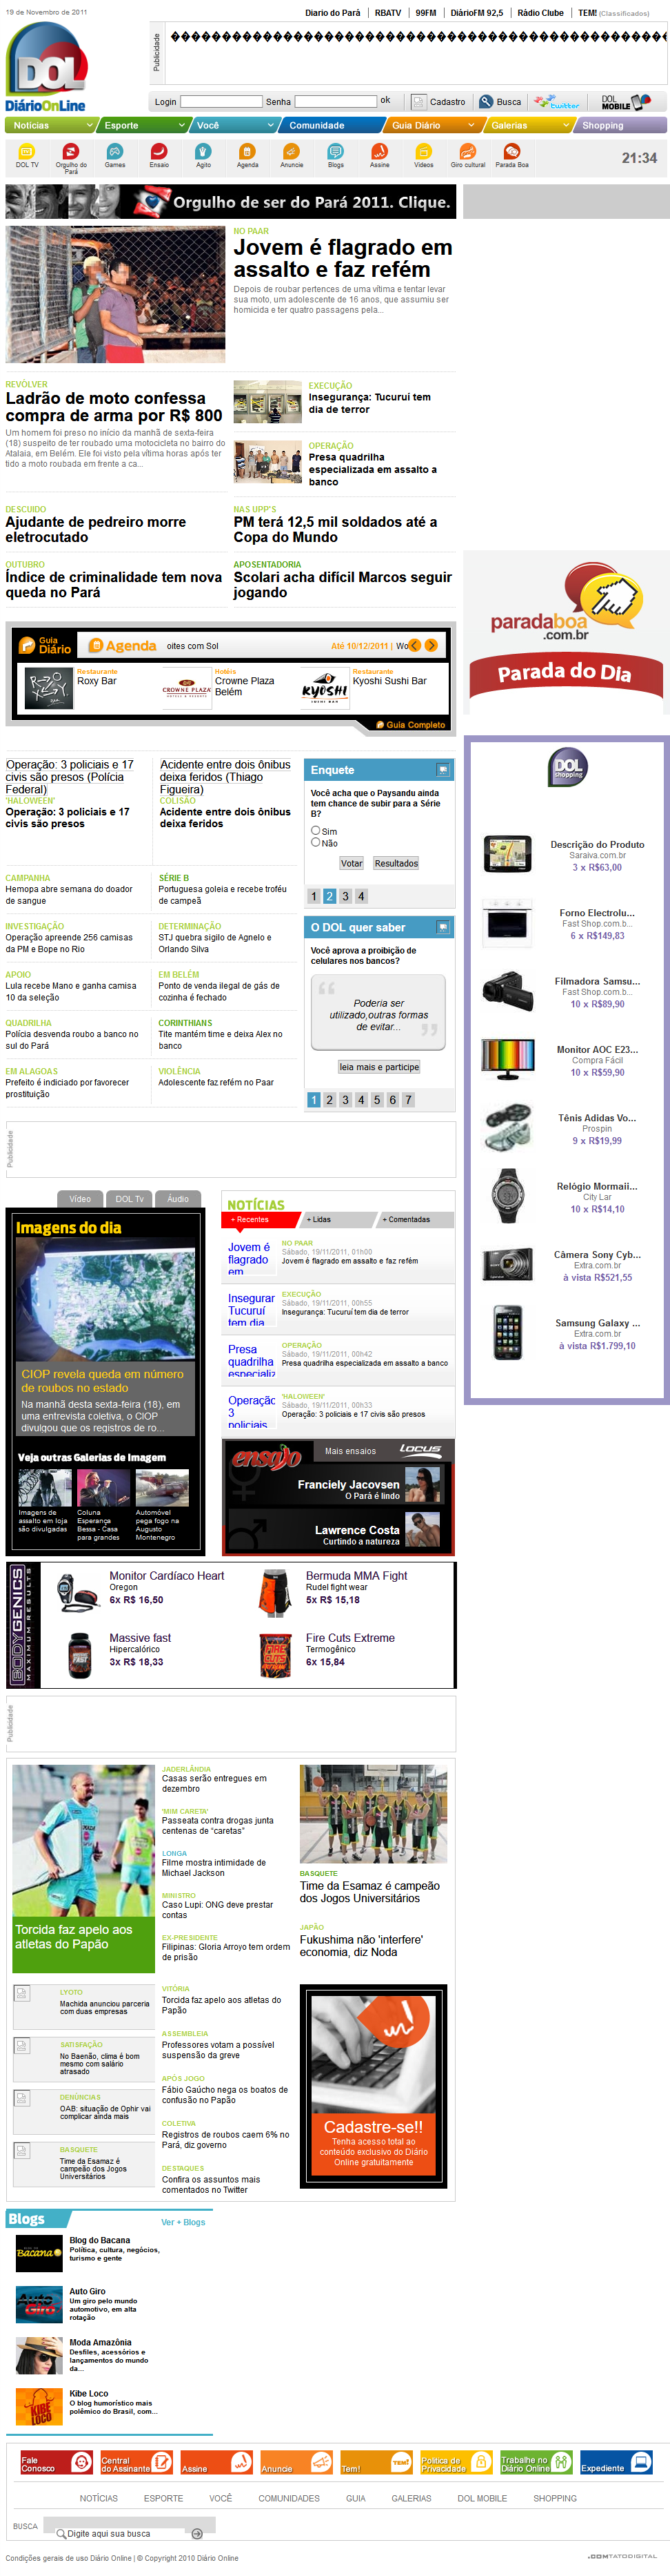Viewport: 670px width, 2576px height.
Task: Select the 'Sim' poll option
Action: (x=316, y=830)
